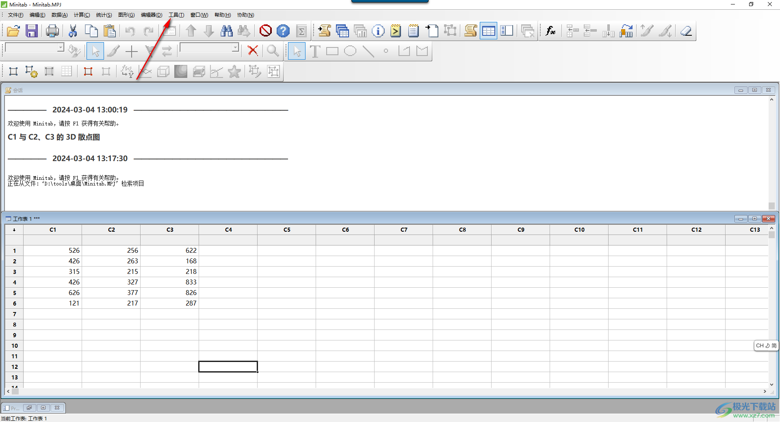Toggle the Text annotation tool
The image size is (780, 422).
[315, 51]
